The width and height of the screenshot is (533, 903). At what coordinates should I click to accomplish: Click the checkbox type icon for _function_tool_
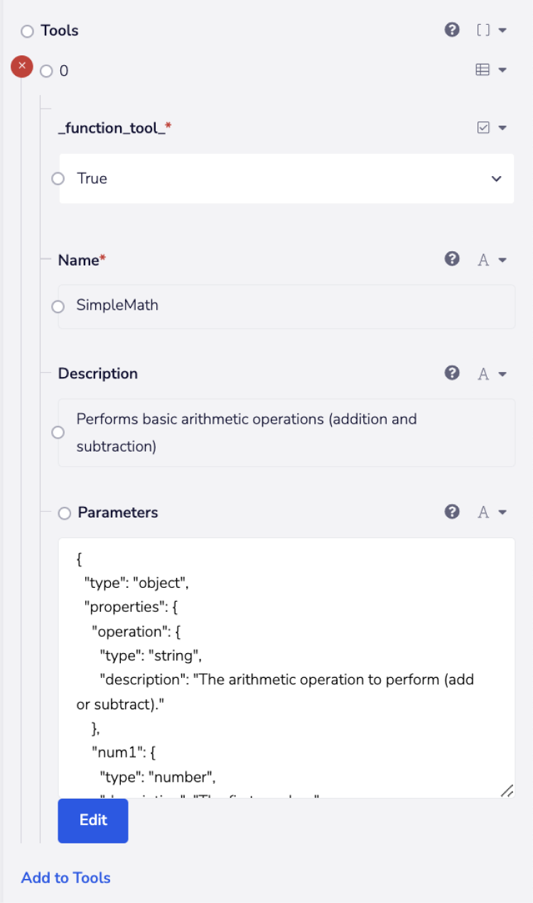tap(483, 128)
